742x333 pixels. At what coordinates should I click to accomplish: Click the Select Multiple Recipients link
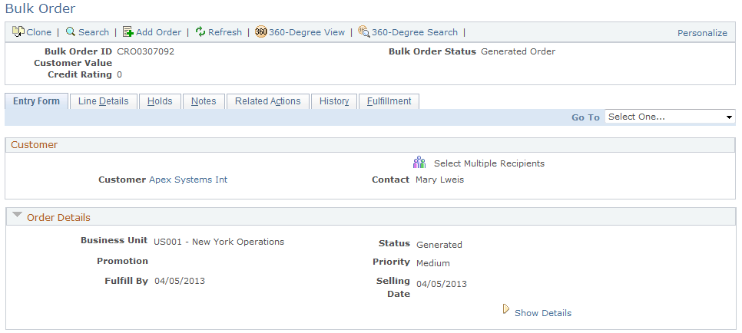(489, 163)
